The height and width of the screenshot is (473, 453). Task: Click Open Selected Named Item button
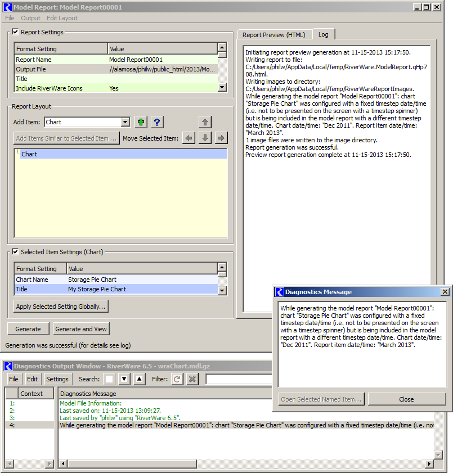(321, 399)
